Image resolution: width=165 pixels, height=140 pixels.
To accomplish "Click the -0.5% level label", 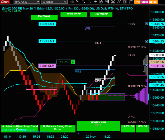I will [x=131, y=117].
